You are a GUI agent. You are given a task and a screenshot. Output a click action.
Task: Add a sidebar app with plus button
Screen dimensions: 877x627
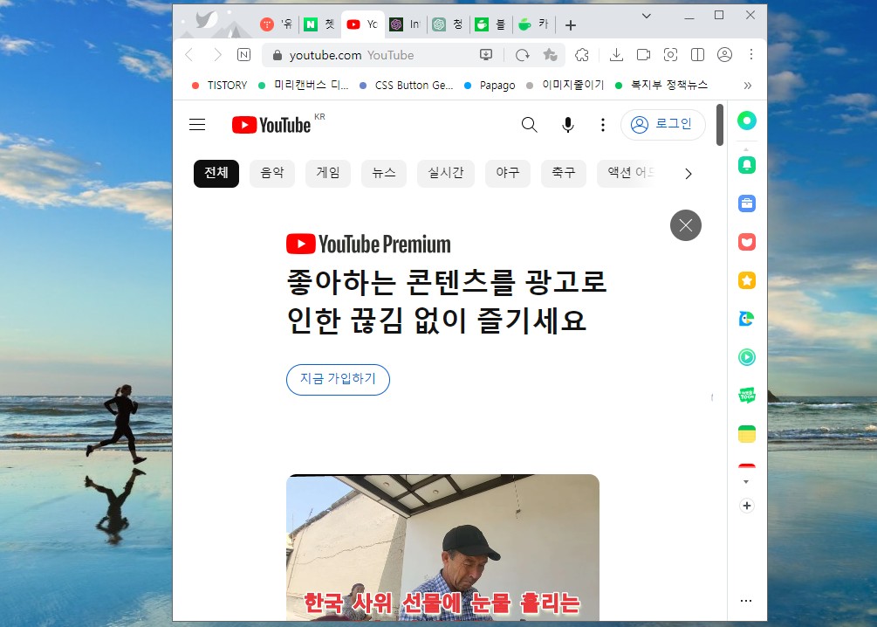[x=747, y=506]
